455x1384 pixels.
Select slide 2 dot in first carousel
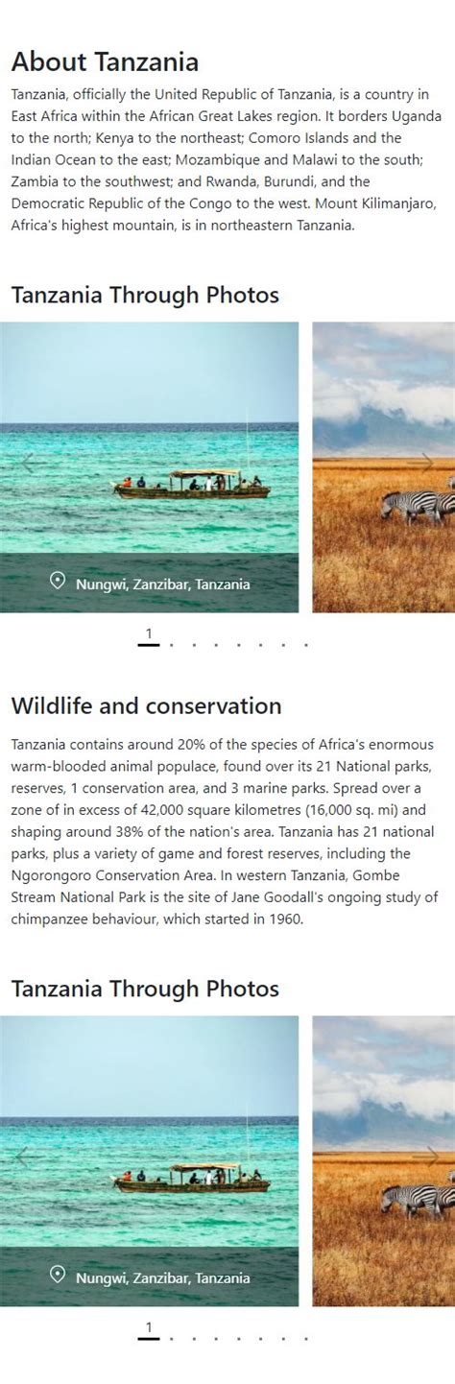click(171, 645)
